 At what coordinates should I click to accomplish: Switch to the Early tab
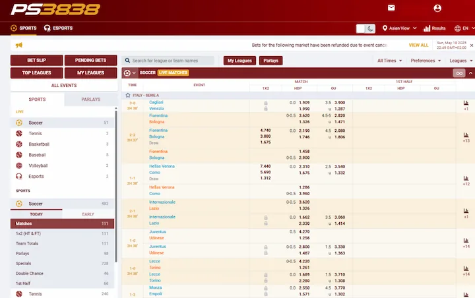(88, 214)
